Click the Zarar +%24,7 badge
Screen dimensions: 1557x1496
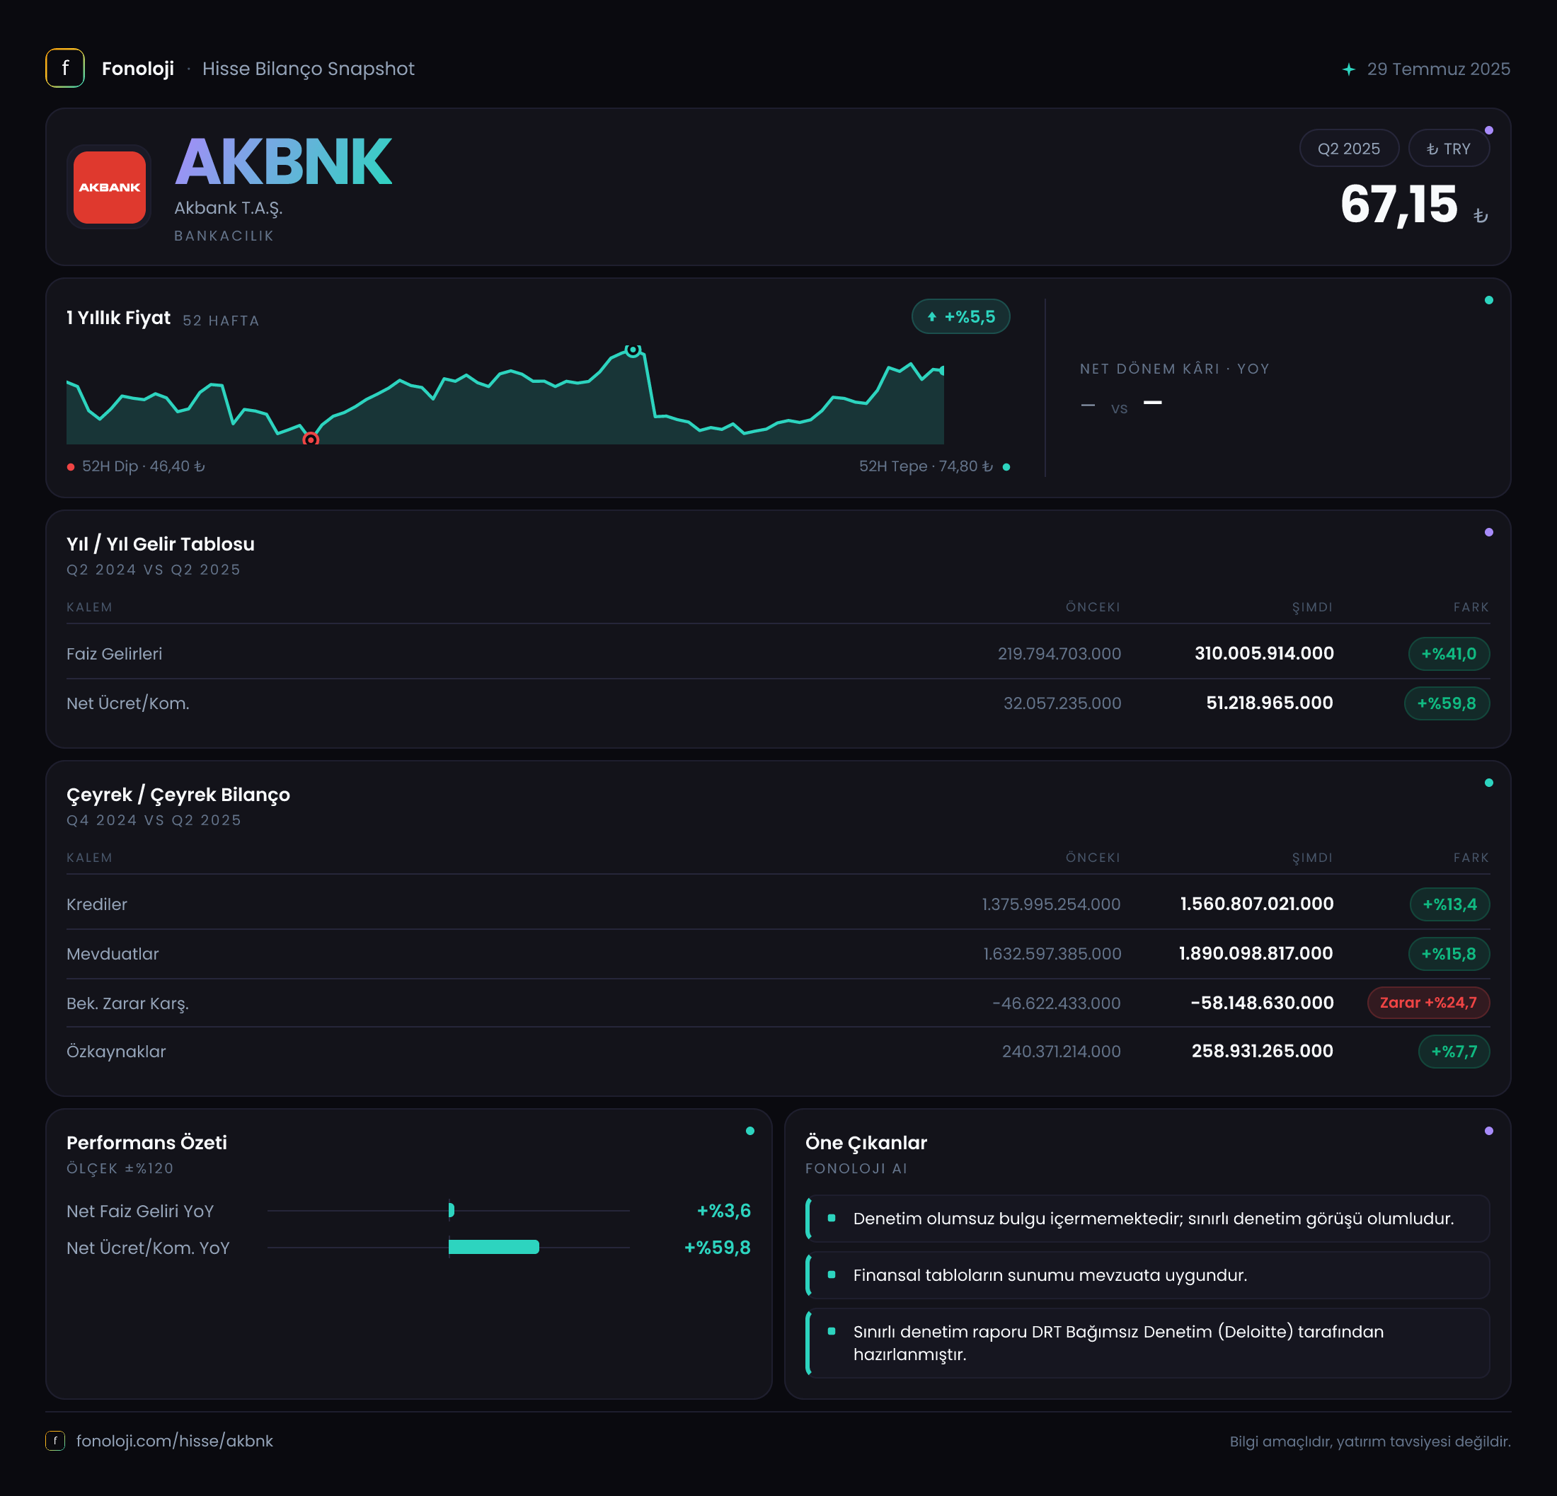click(x=1428, y=1003)
